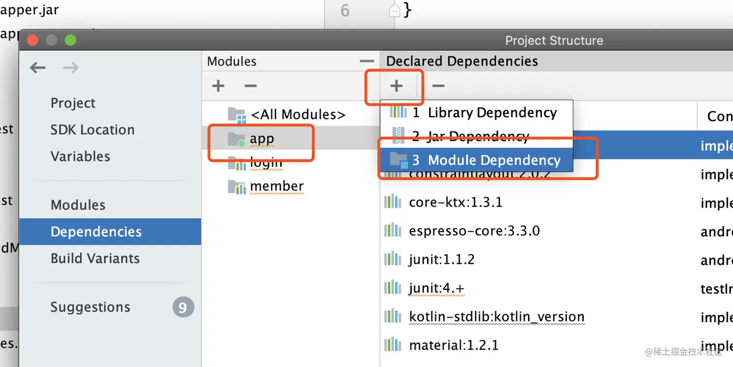Select <All Modules> in module list

coord(298,114)
